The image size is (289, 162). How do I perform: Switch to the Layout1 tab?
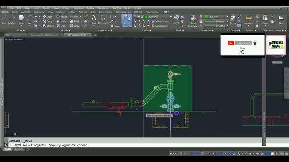click(19, 149)
